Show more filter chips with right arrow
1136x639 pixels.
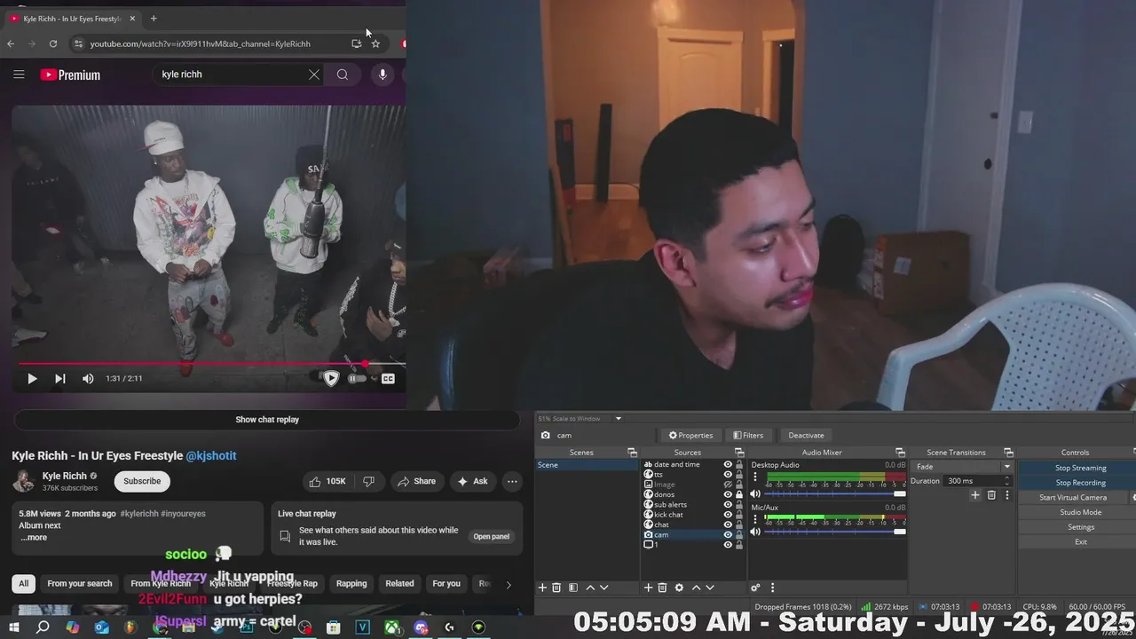pos(508,584)
